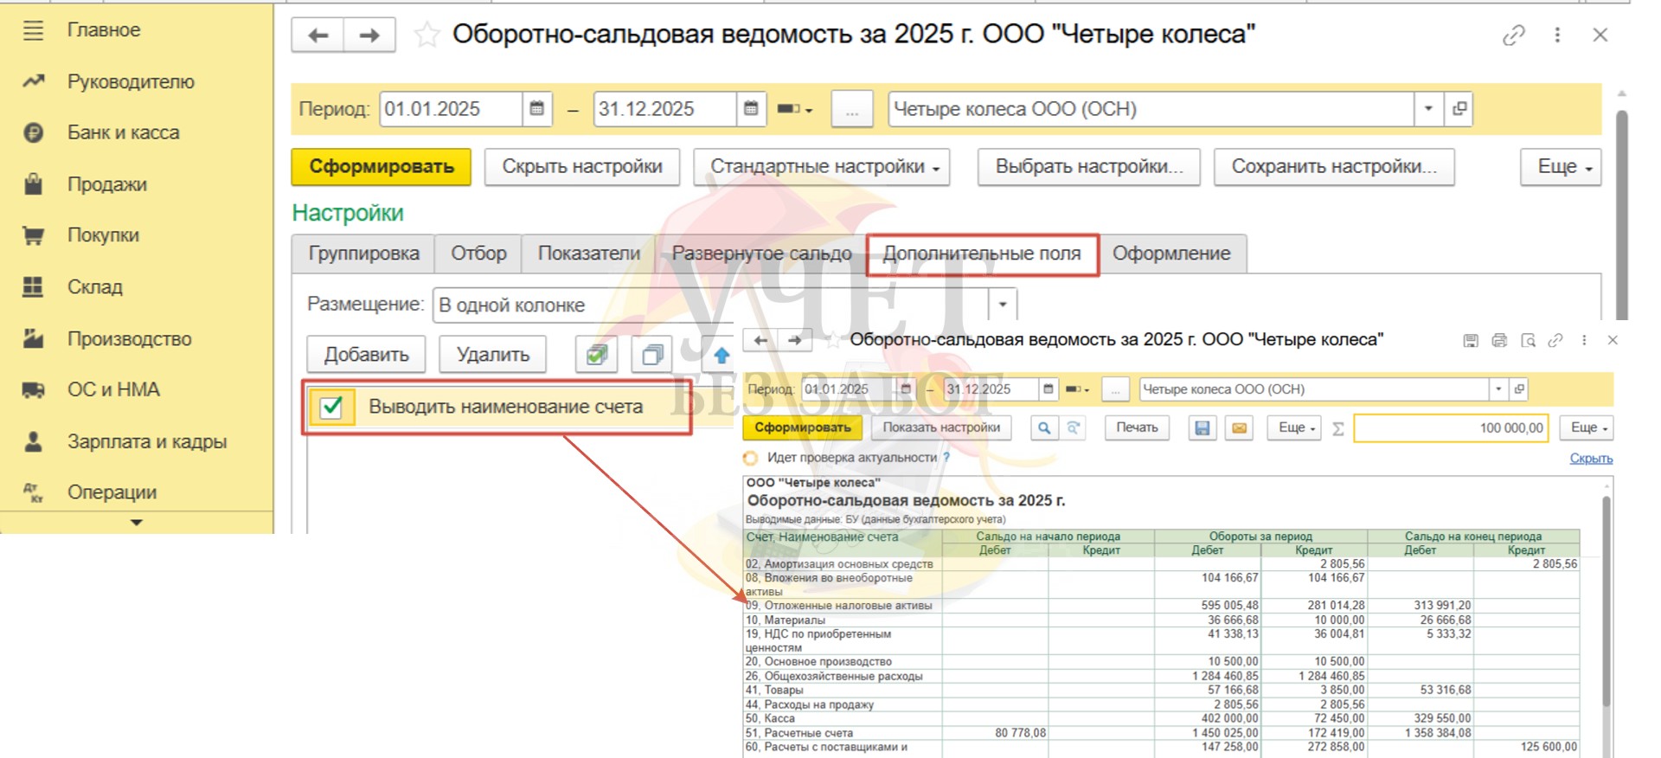Click the magnifier search icon in report toolbar
1661x758 pixels.
coord(1044,428)
